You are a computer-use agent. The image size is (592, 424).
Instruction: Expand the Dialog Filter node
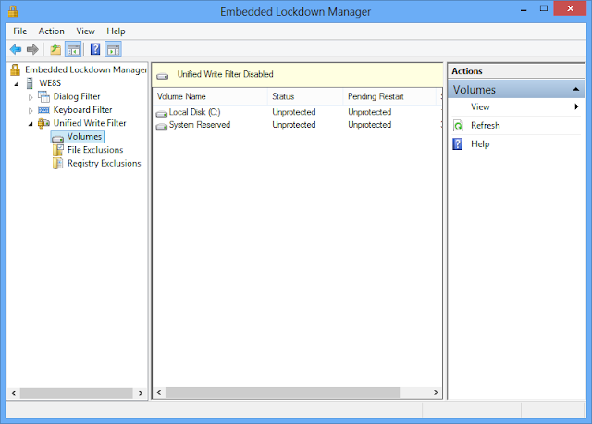(x=31, y=97)
